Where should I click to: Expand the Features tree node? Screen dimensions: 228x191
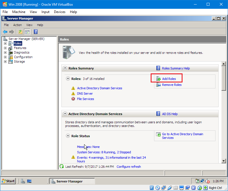coord(5,48)
